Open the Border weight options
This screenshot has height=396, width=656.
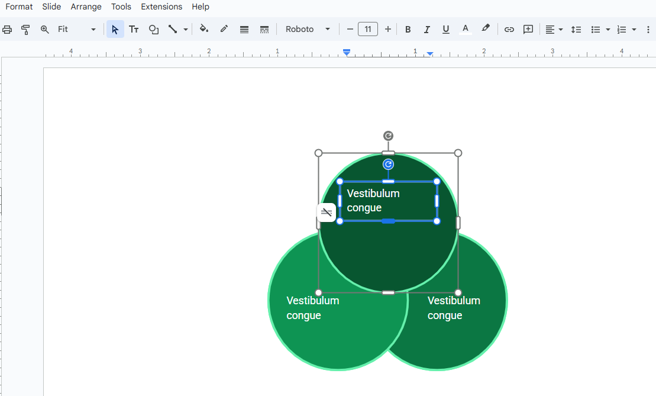point(244,29)
